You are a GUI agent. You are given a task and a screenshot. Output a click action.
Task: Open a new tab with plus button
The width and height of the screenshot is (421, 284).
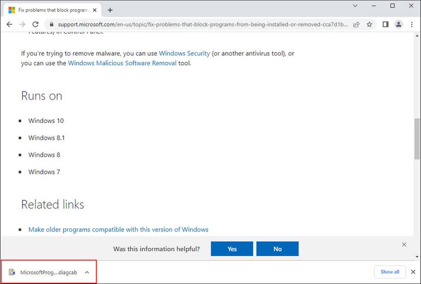(x=110, y=10)
